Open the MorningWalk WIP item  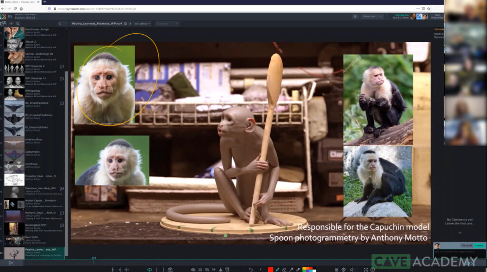34,228
